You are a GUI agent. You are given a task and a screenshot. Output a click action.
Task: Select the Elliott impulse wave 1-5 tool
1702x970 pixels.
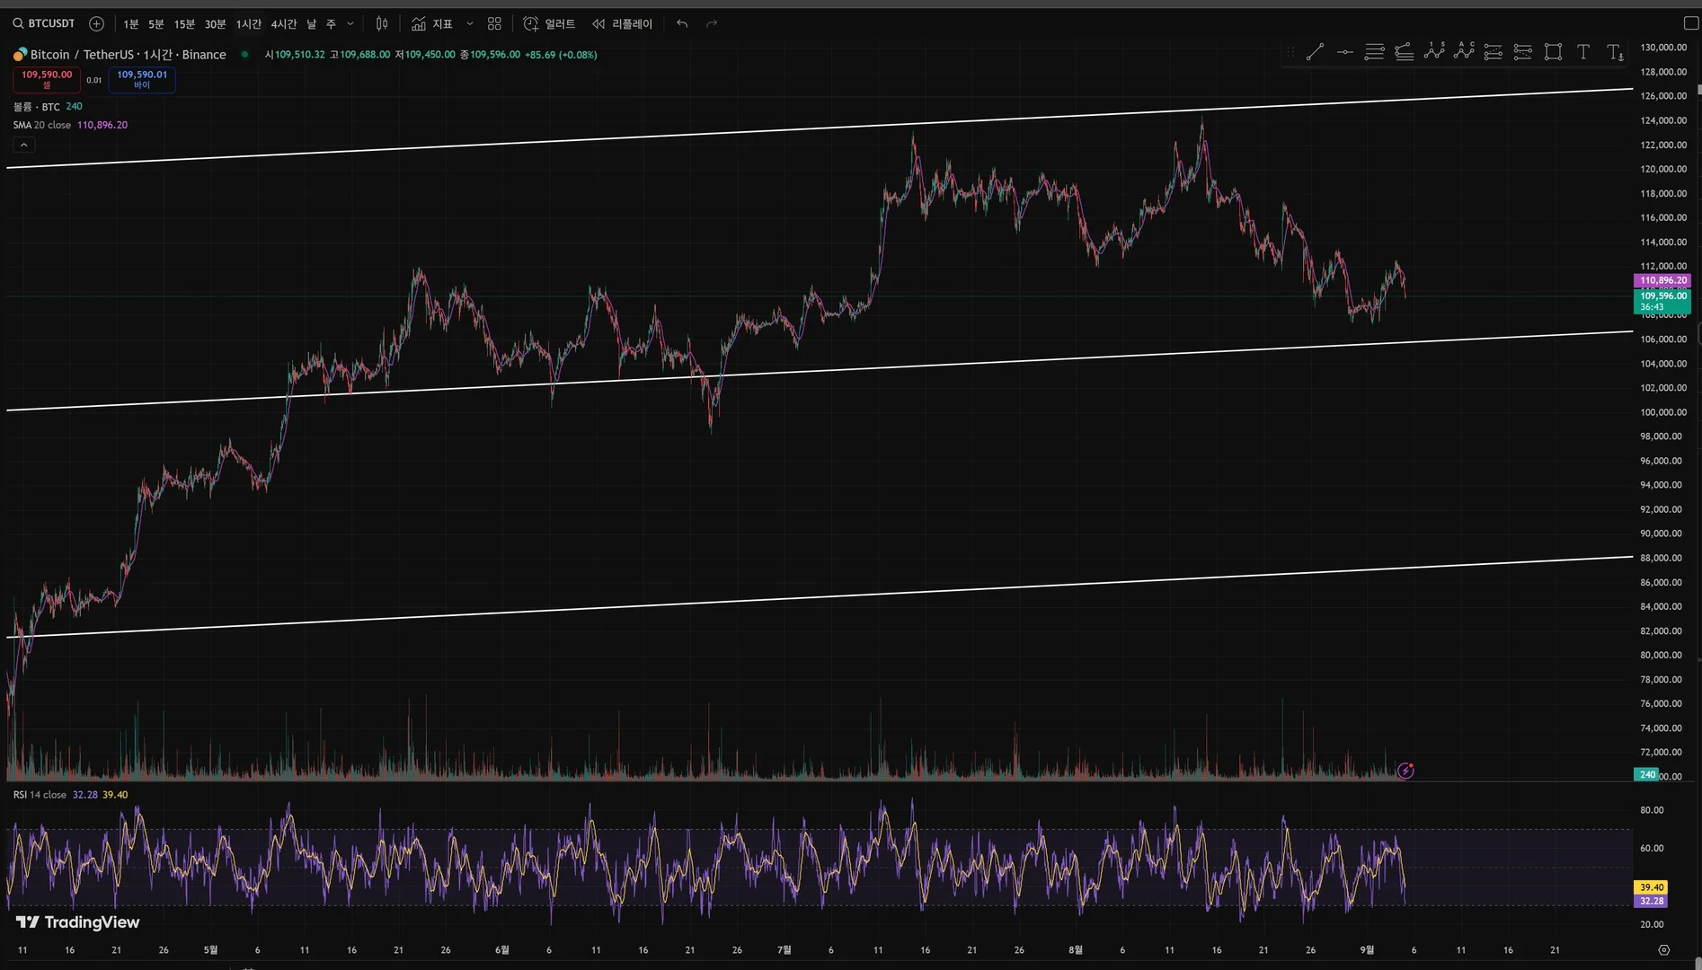coord(1434,52)
